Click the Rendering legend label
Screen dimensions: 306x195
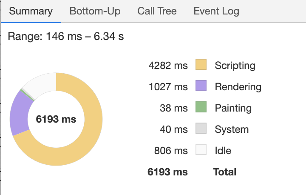(238, 87)
